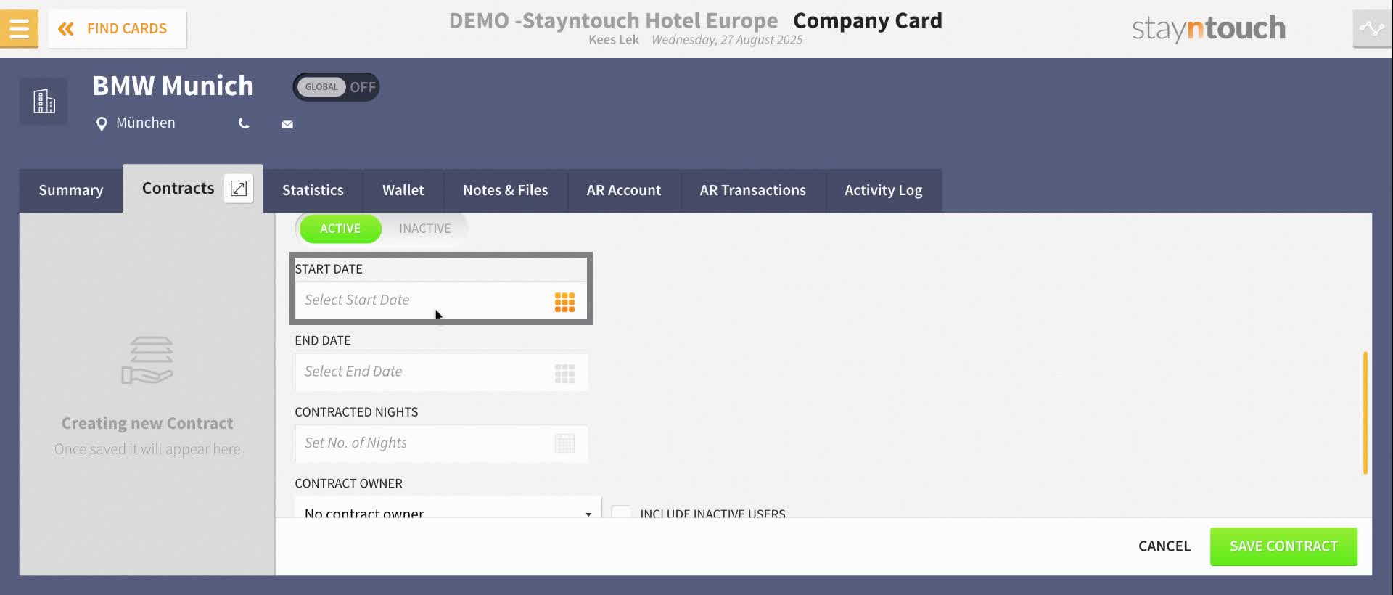The image size is (1393, 595).
Task: Click the Find Cards back arrow
Action: [66, 29]
